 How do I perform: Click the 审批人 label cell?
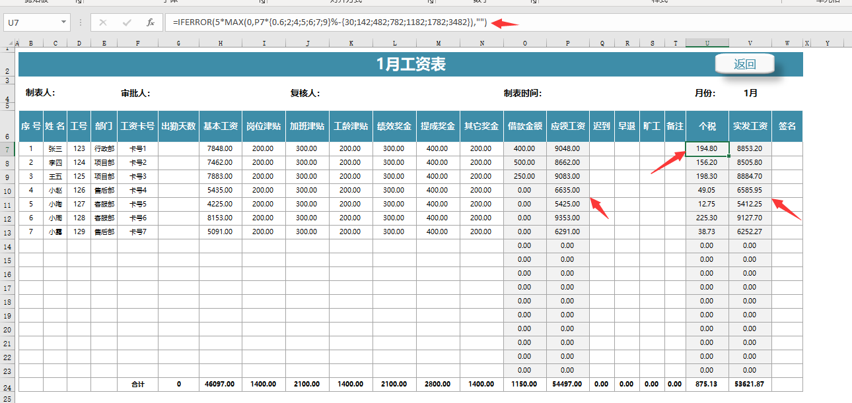pyautogui.click(x=135, y=93)
